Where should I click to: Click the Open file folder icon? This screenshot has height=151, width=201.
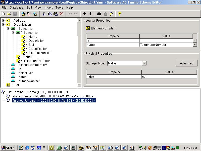[x=9, y=14]
